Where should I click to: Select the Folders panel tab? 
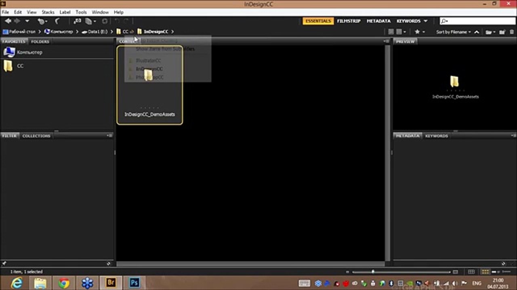click(x=40, y=41)
